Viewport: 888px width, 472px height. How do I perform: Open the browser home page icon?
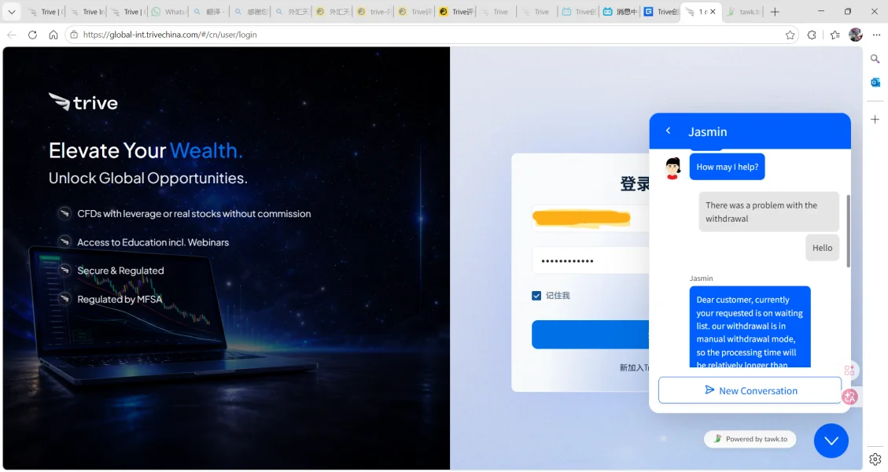pyautogui.click(x=53, y=35)
